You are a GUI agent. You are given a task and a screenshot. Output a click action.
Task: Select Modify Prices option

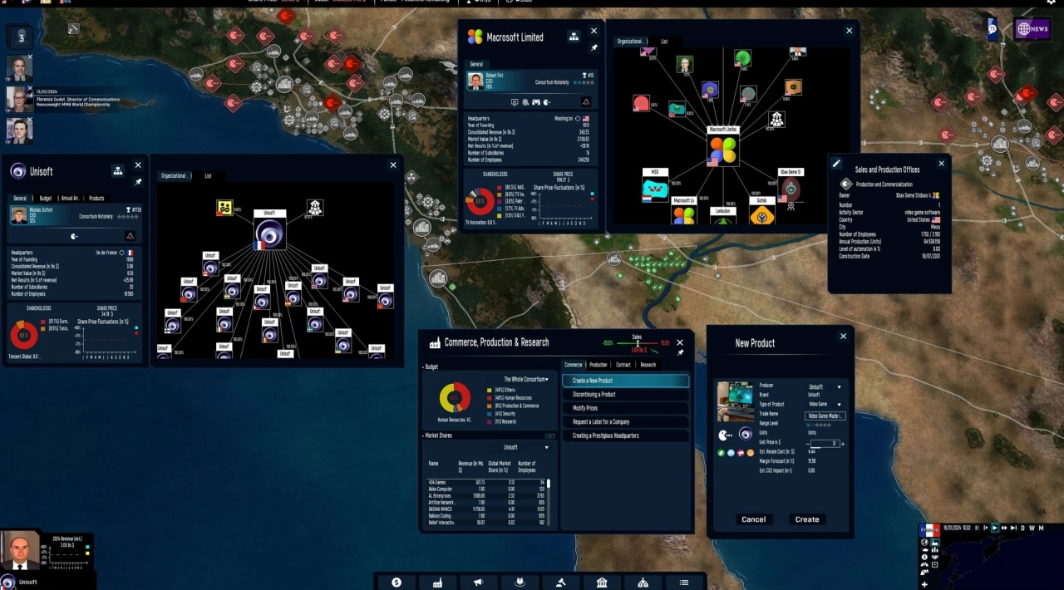tap(625, 408)
